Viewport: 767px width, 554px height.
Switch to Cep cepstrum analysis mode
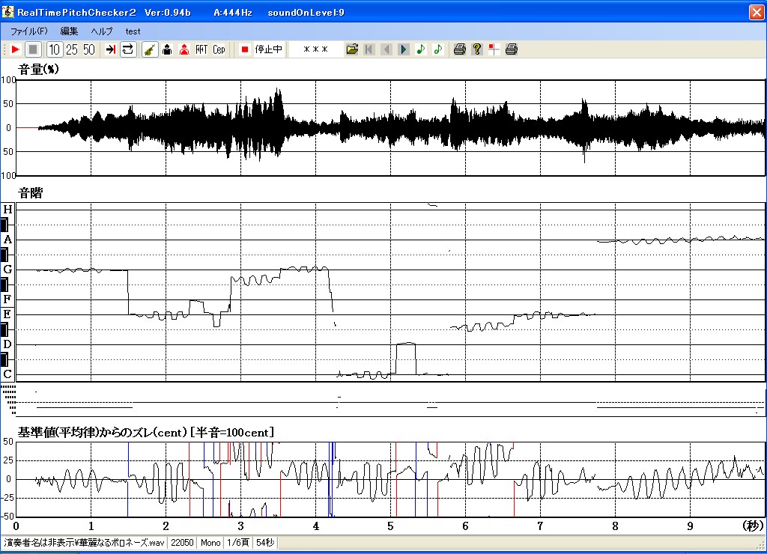tap(219, 49)
